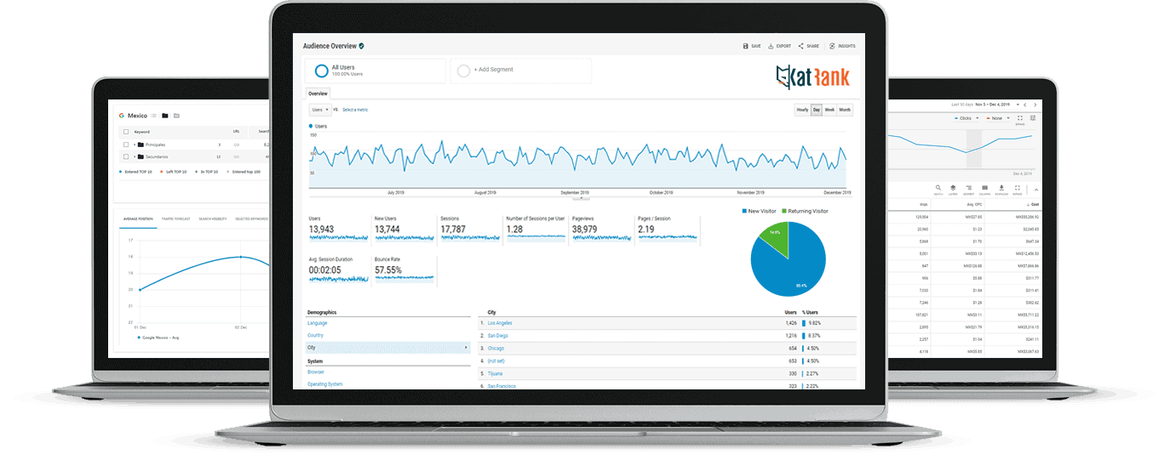Click the Country demographics link
The width and height of the screenshot is (1170, 454).
[x=315, y=335]
